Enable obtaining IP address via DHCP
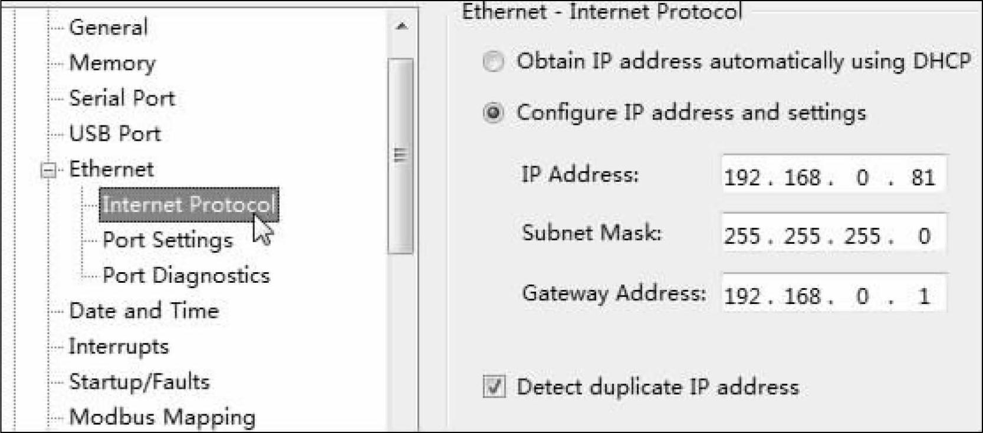This screenshot has height=433, width=983. coord(494,62)
